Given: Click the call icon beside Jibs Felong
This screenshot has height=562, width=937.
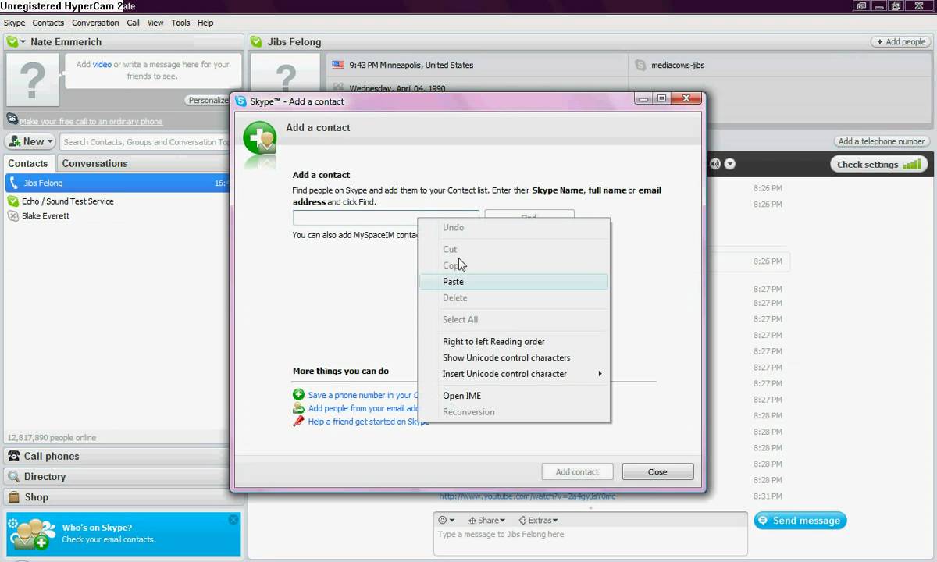Looking at the screenshot, I should pyautogui.click(x=12, y=183).
